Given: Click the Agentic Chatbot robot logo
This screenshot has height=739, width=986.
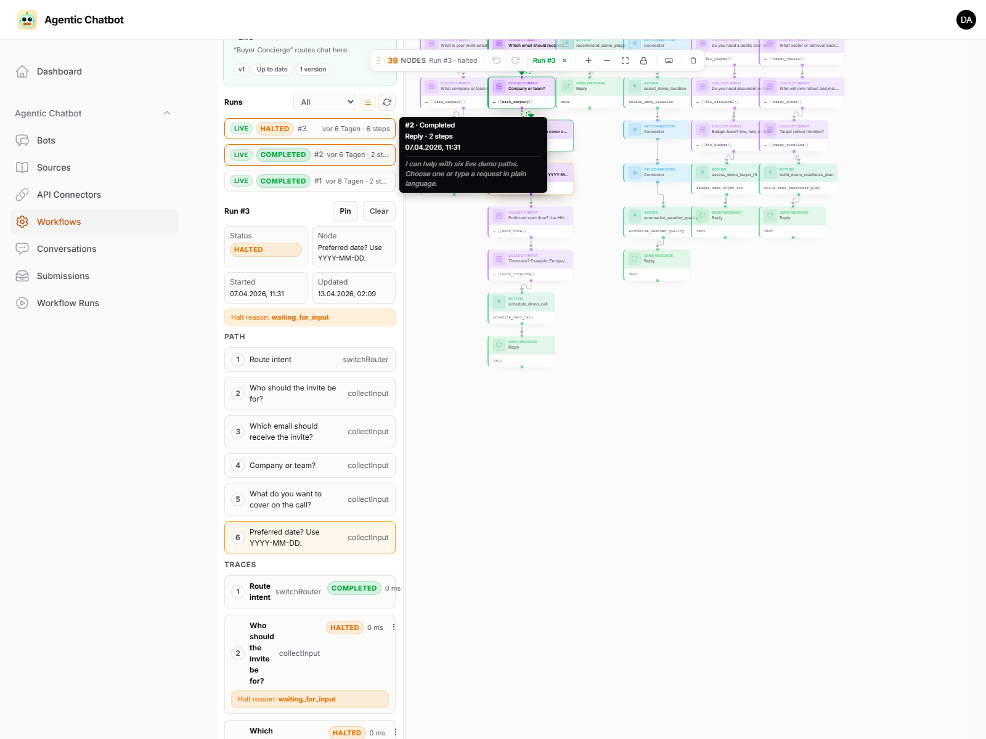Looking at the screenshot, I should [x=27, y=19].
